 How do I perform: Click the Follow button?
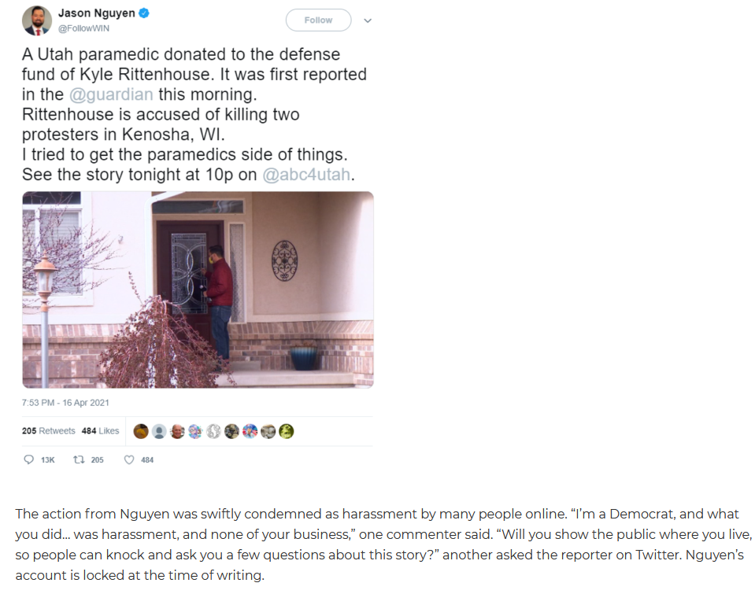[318, 20]
